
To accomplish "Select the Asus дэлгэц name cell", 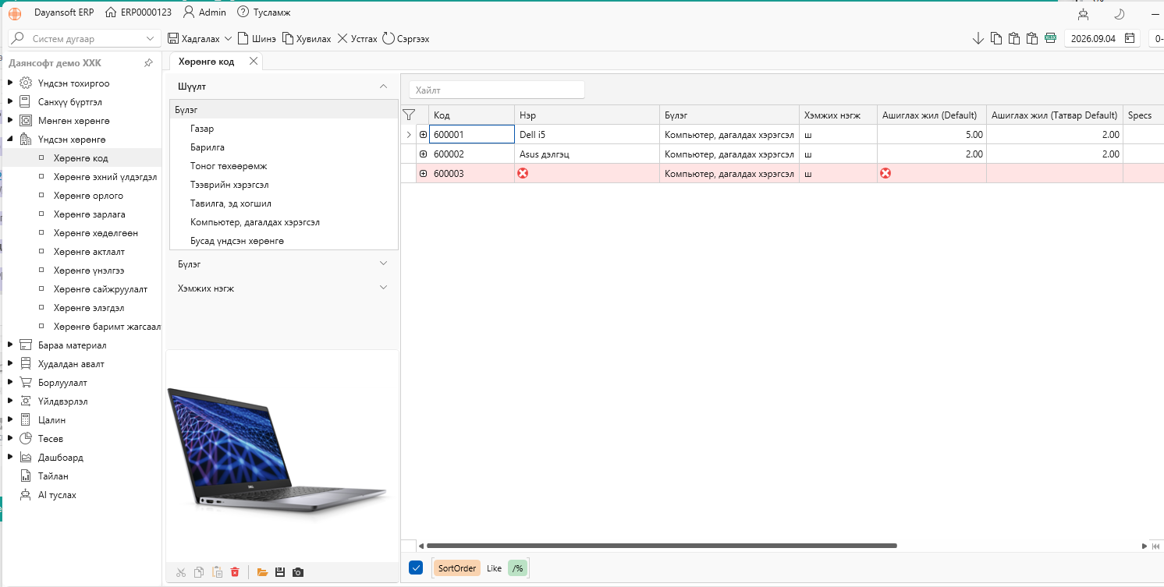I will coord(587,154).
